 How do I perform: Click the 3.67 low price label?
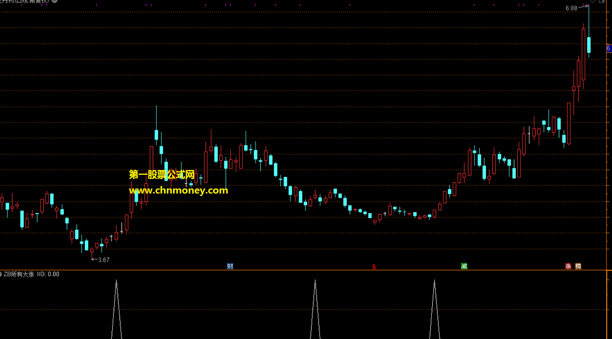104,260
